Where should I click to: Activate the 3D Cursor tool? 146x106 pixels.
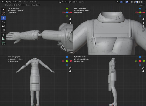(x=3, y=13)
